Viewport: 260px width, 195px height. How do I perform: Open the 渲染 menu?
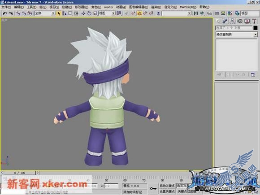(156, 7)
